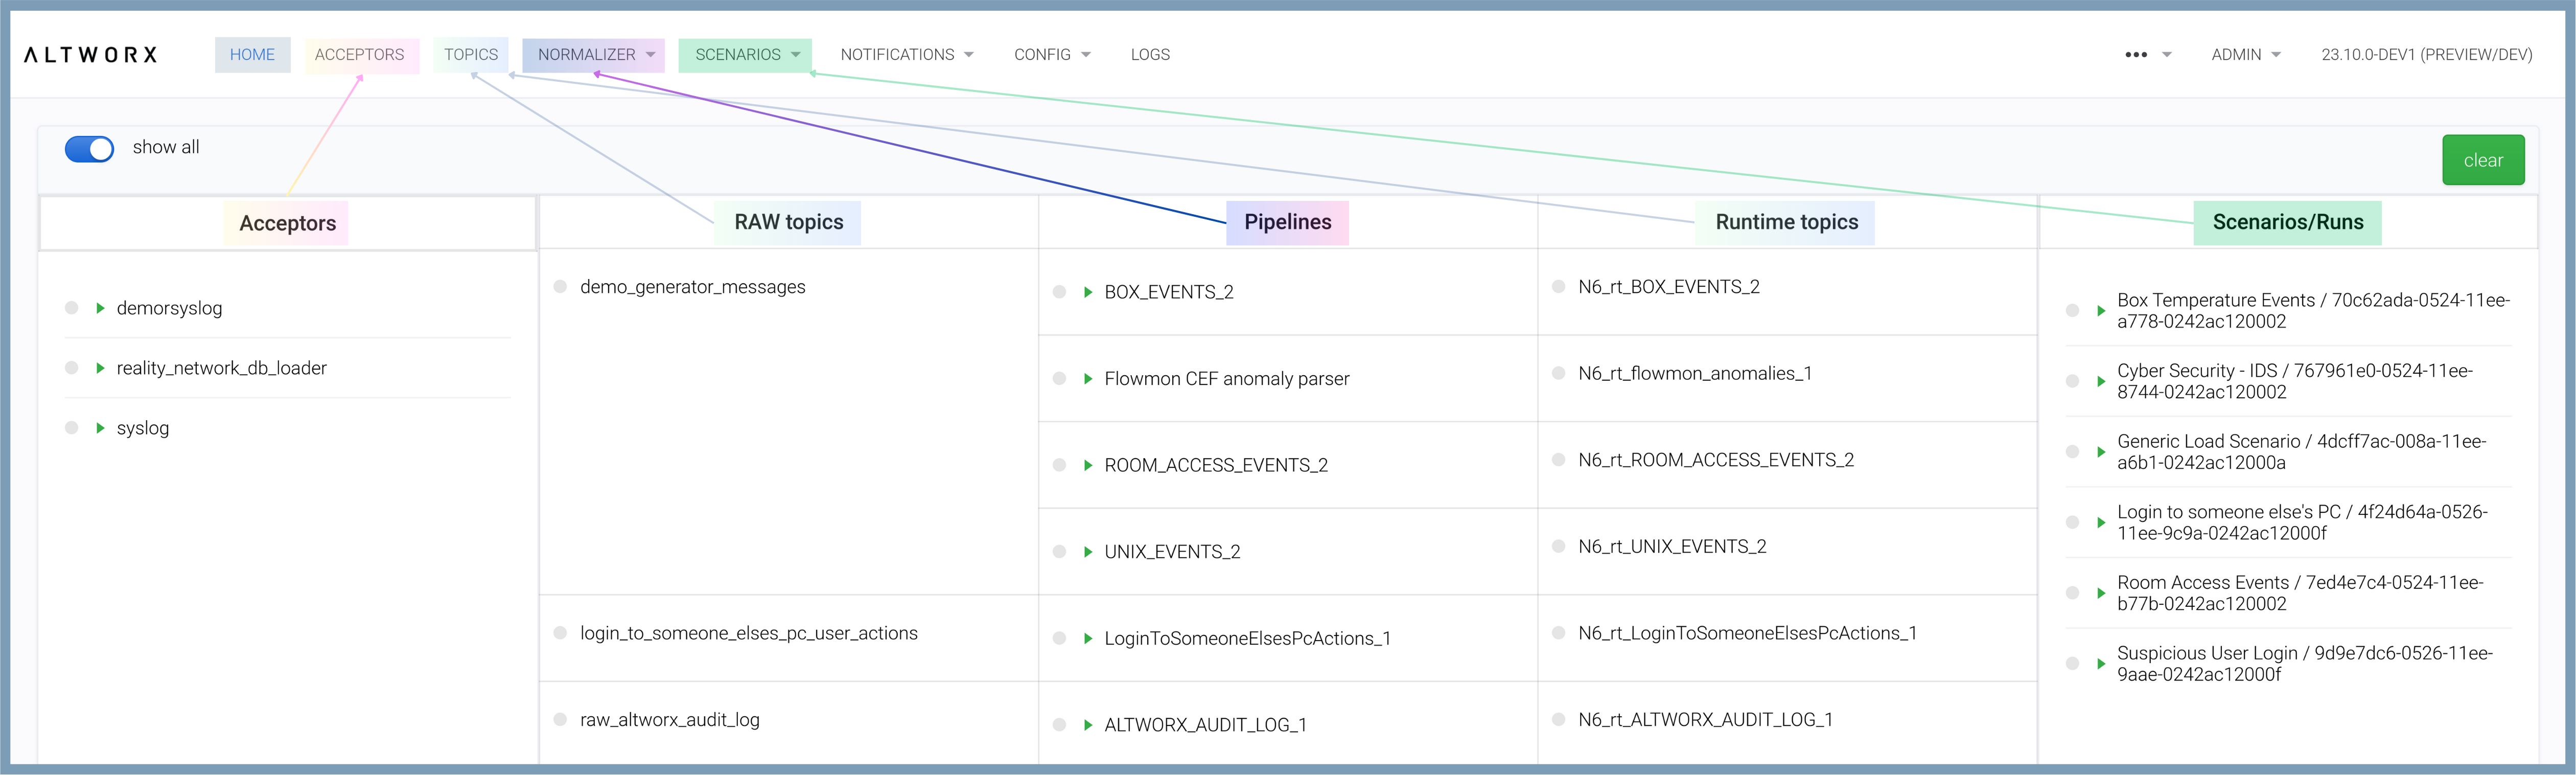This screenshot has height=775, width=2576.
Task: Go to the LOGS menu item
Action: click(1150, 55)
